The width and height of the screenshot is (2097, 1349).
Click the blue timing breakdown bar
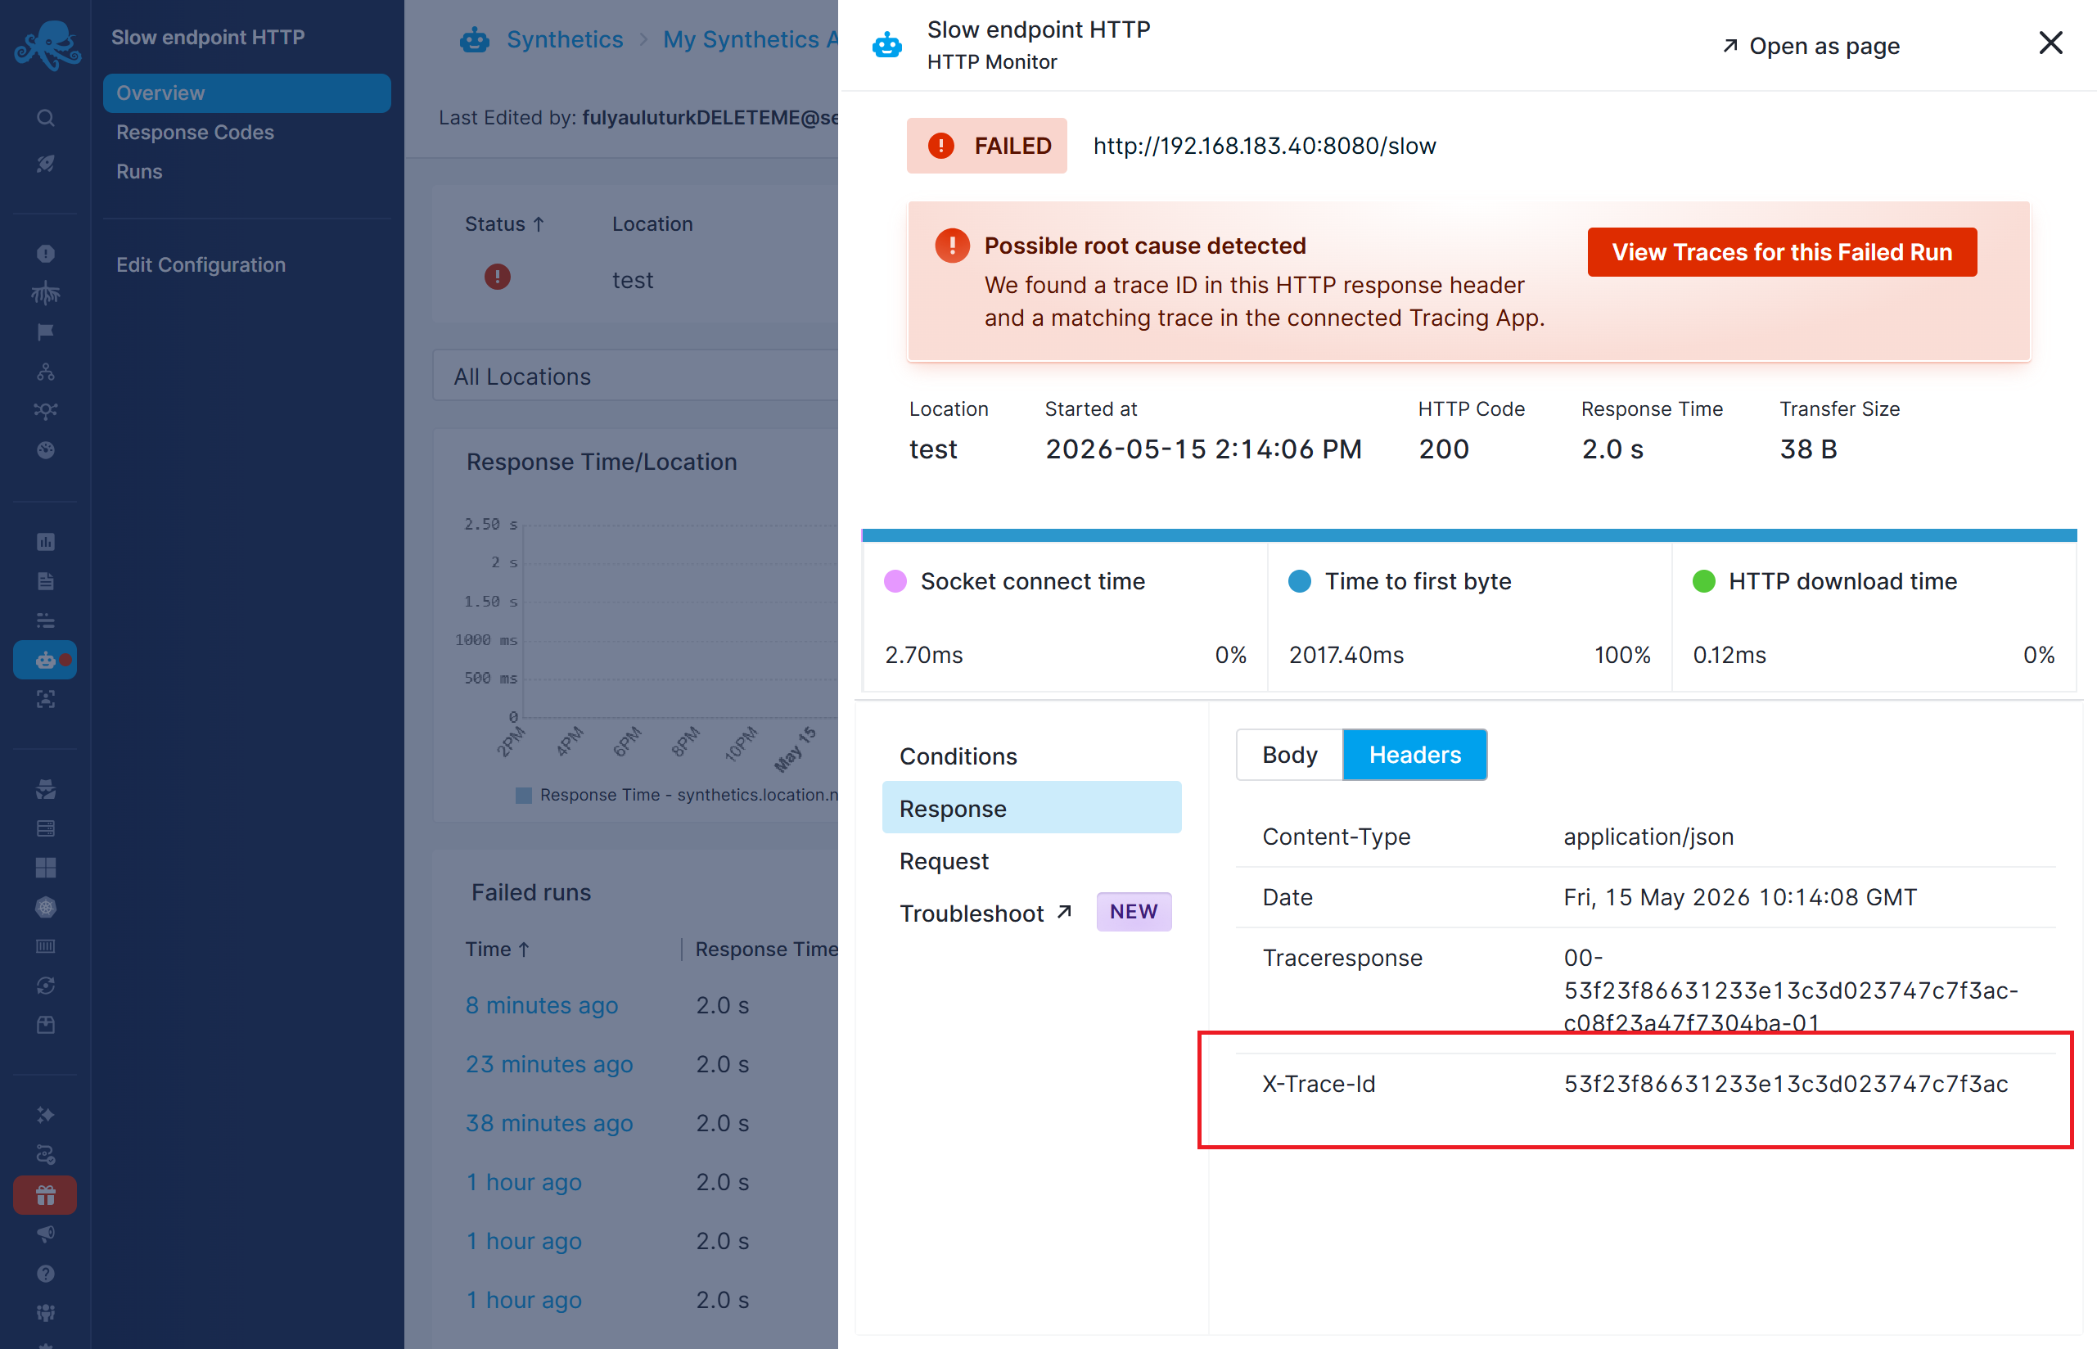click(1469, 535)
